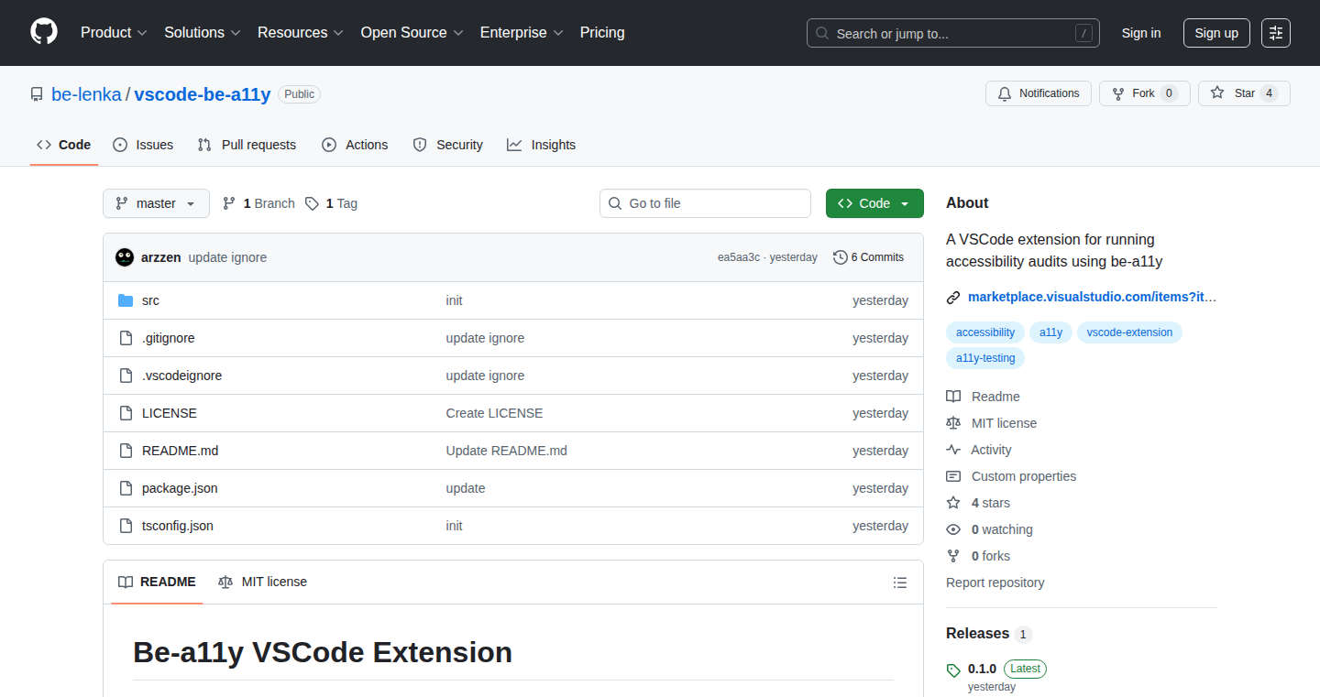Viewport: 1320px width, 697px height.
Task: Open the update ignore commit message beside arzzen
Action: point(227,257)
